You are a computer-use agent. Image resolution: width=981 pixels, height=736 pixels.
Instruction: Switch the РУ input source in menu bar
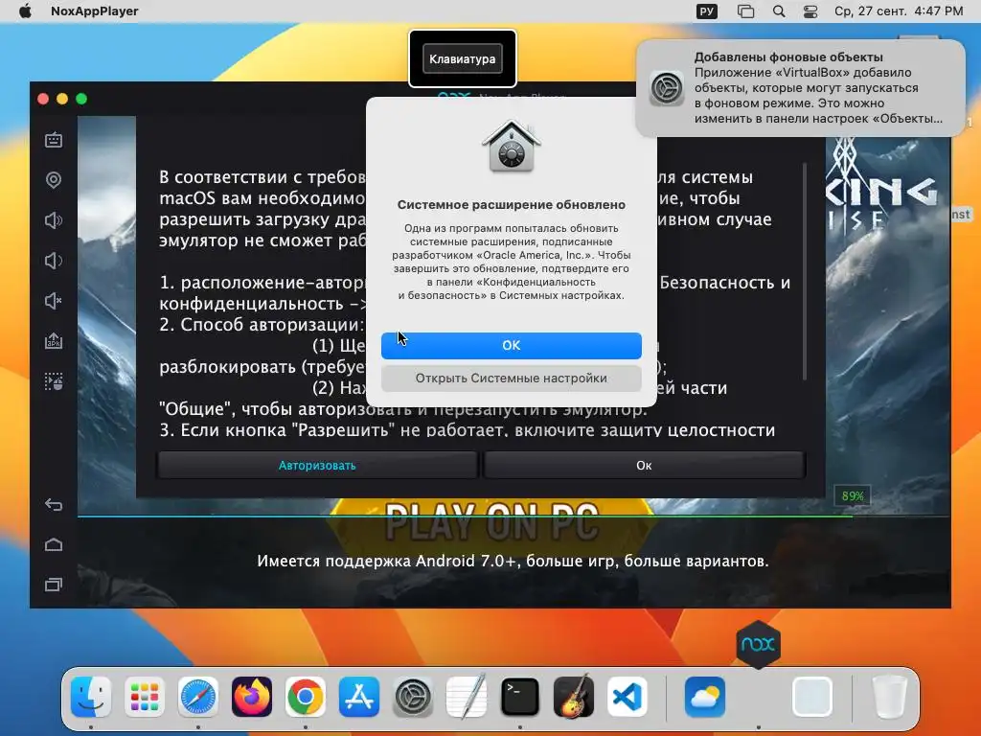pos(706,11)
